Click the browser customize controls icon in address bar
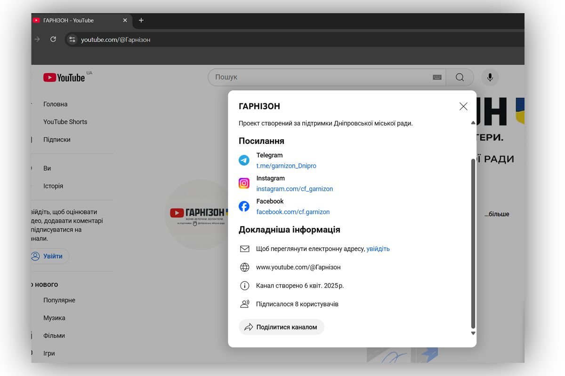The width and height of the screenshot is (565, 376). click(x=72, y=39)
